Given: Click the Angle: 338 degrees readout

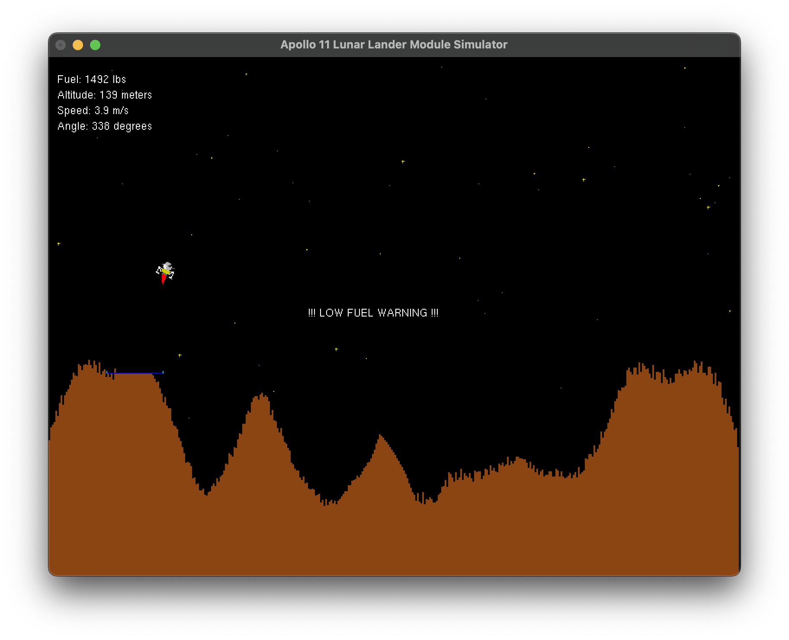Looking at the screenshot, I should (105, 126).
